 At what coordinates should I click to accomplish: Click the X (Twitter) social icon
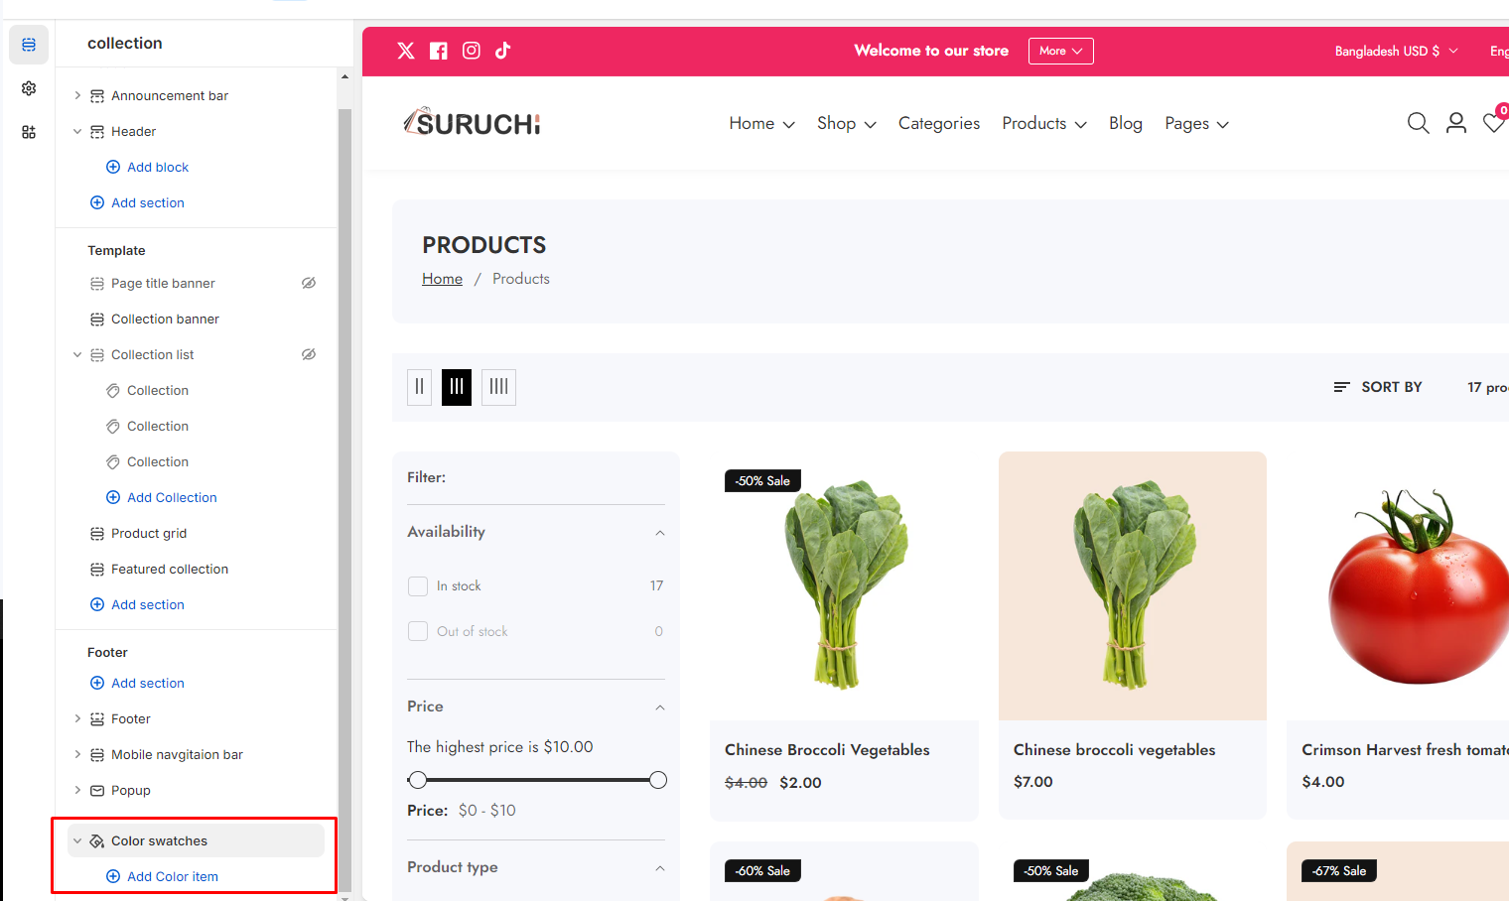tap(406, 51)
